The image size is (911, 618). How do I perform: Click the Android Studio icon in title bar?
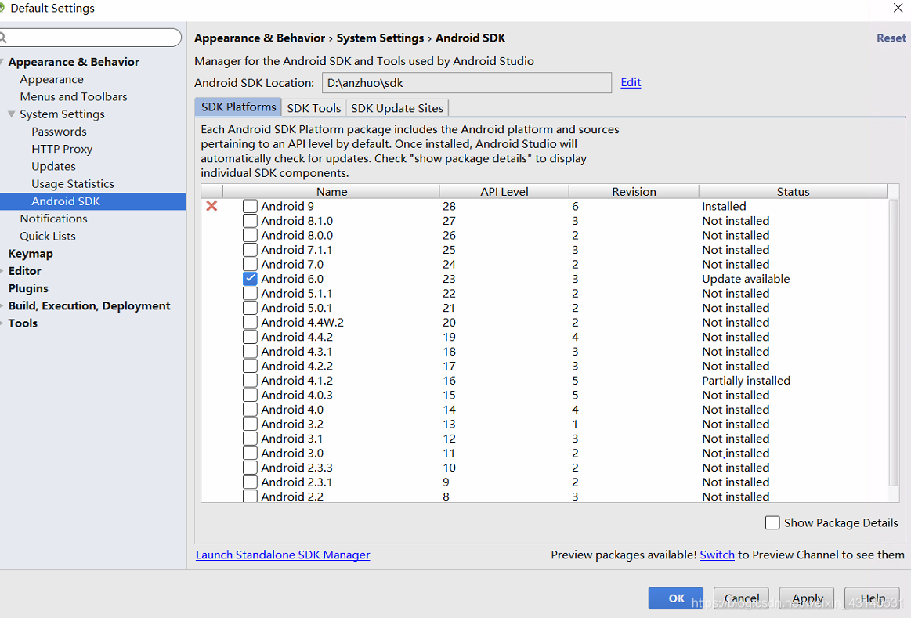coord(2,8)
